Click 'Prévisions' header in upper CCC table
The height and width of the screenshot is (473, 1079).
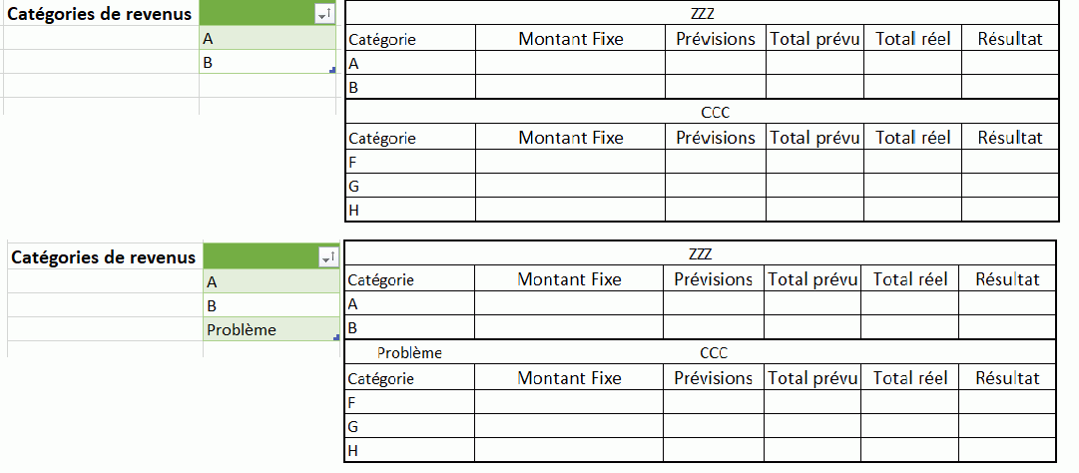715,138
